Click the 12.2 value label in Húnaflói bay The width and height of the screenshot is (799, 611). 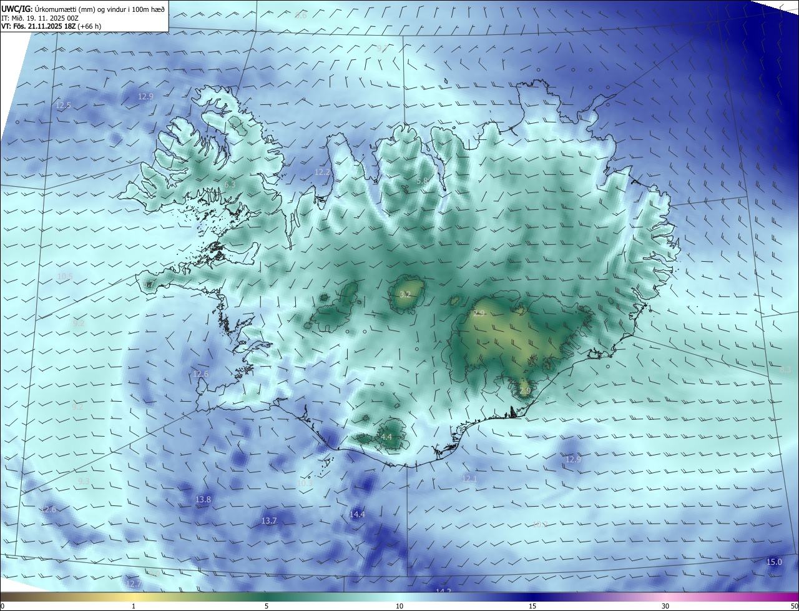322,172
